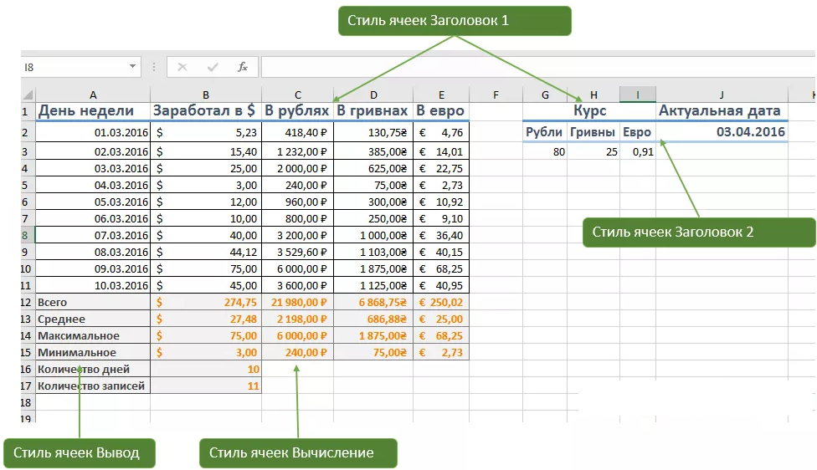Click the orange cell € 250,02
The width and height of the screenshot is (817, 470).
(441, 303)
